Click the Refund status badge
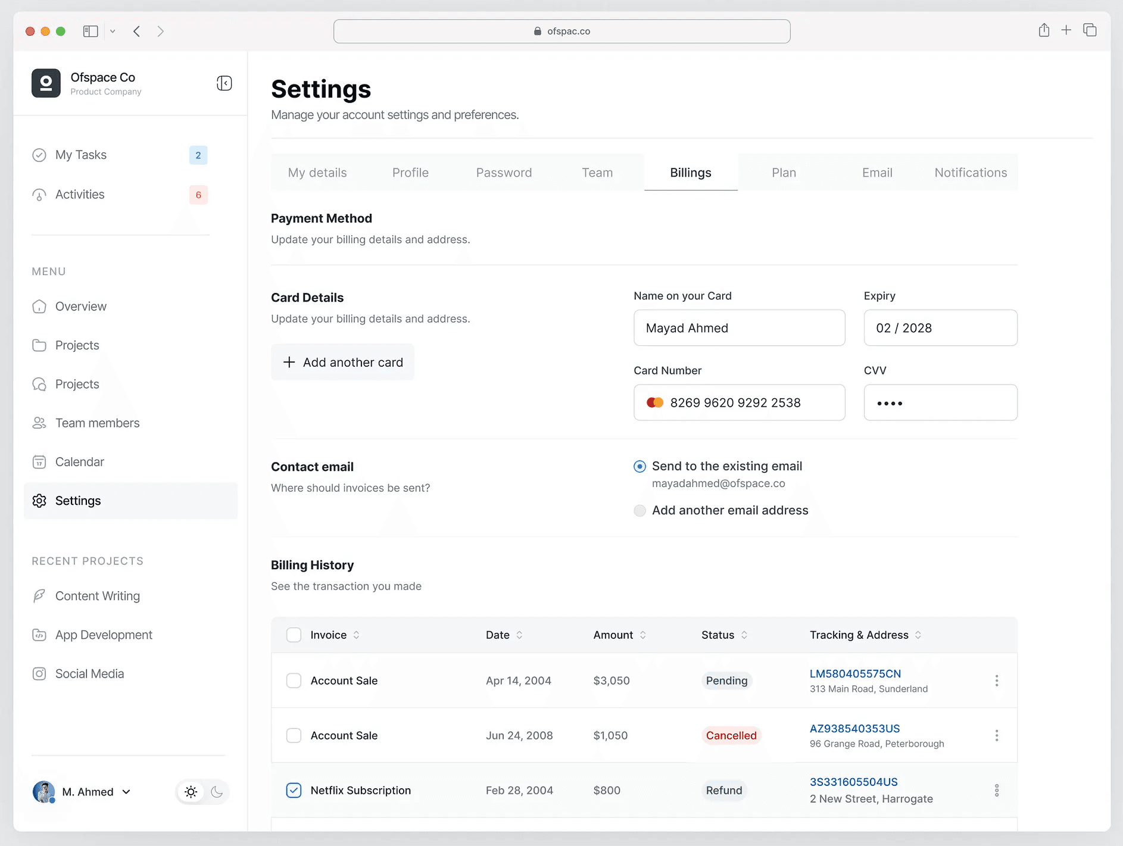Screen dimensions: 1123x846 pyautogui.click(x=724, y=790)
